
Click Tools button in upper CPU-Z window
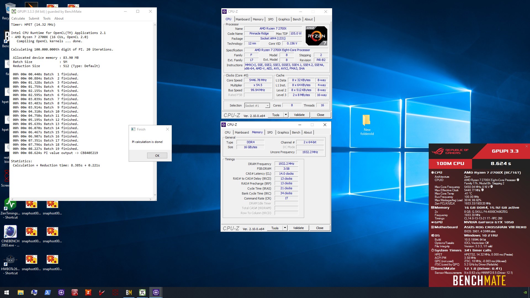[275, 115]
